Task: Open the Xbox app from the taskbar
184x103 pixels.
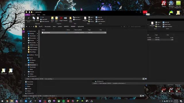Action: click(59, 101)
